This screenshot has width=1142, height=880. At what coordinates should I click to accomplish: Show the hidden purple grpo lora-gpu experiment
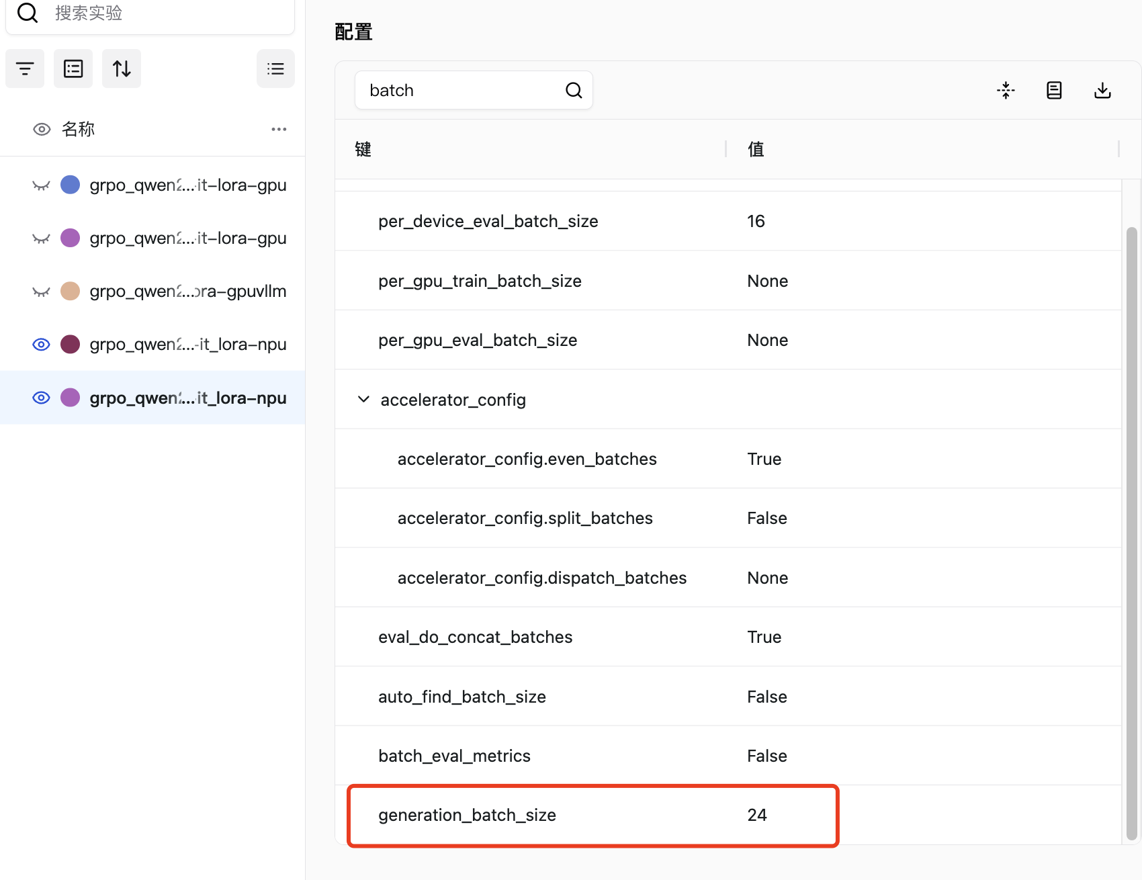42,238
